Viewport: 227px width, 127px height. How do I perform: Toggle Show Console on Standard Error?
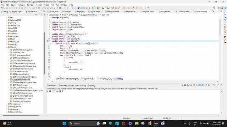pos(203,85)
